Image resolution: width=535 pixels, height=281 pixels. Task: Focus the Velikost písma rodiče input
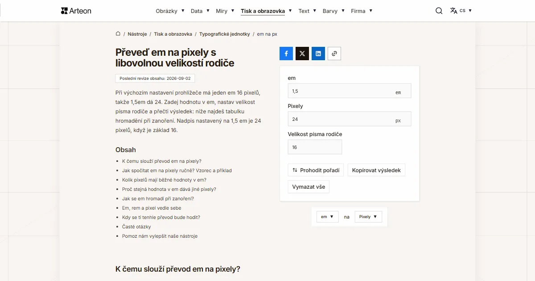pyautogui.click(x=315, y=147)
